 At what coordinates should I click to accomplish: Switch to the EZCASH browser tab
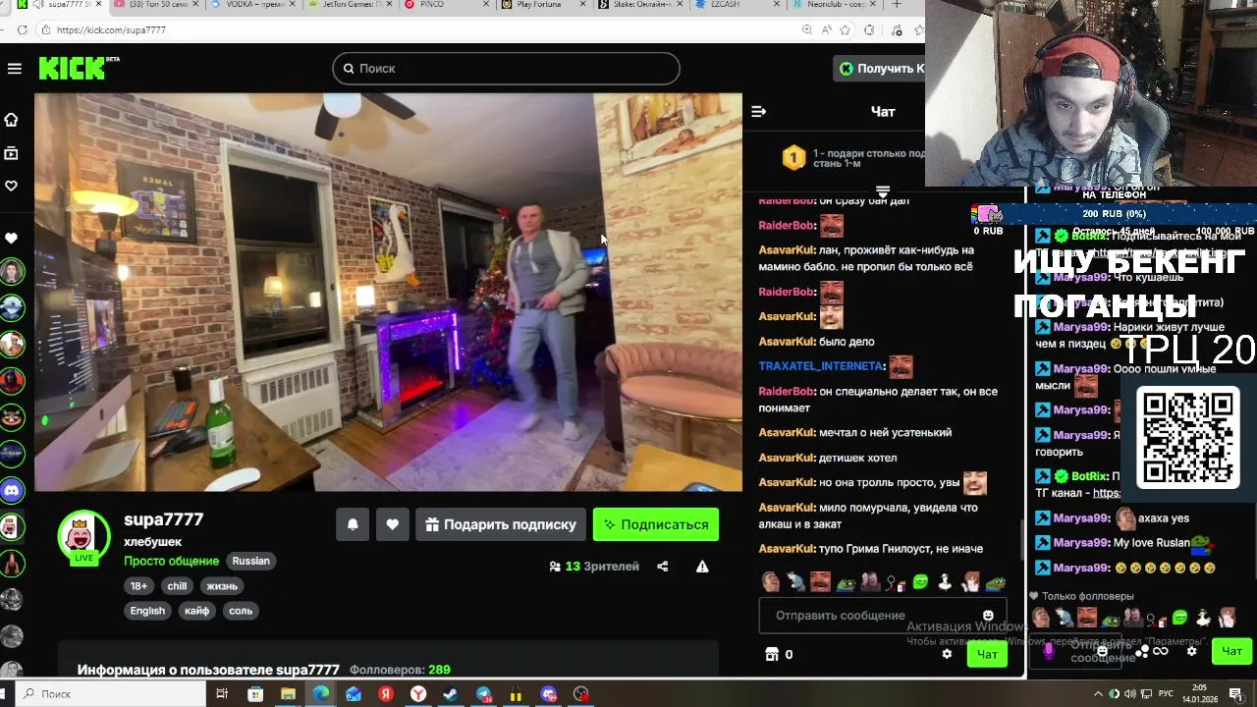coord(737,5)
